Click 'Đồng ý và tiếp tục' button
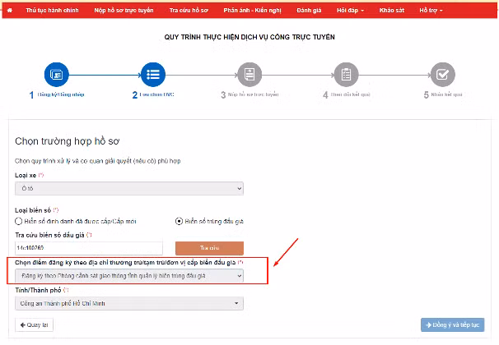Screen dimensions: 499x345 (452, 324)
